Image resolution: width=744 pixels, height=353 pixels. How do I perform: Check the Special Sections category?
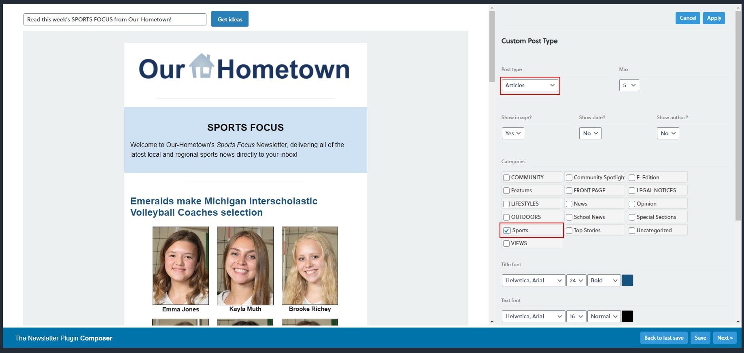tap(631, 217)
